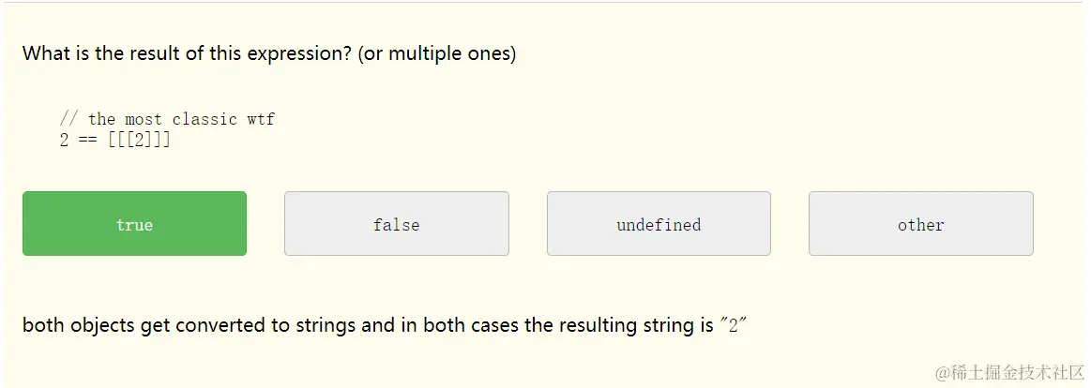Click the nested array "[[[2]]]" in the code
The width and height of the screenshot is (1091, 388).
click(139, 141)
